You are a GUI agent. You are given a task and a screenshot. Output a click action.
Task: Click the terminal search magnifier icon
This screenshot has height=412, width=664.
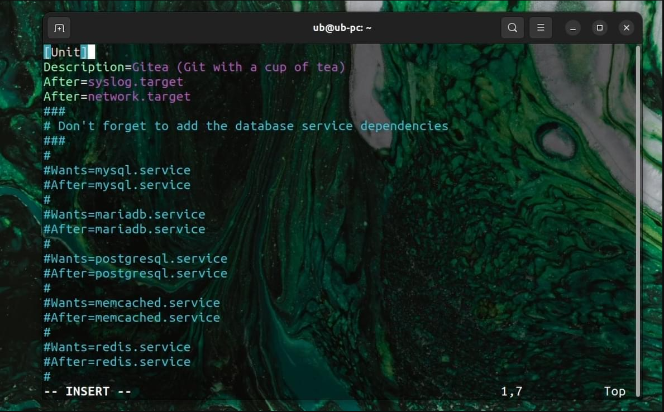coord(512,28)
